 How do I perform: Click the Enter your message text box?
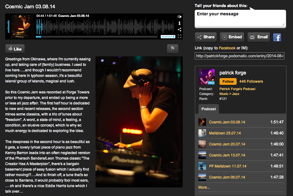click(240, 19)
